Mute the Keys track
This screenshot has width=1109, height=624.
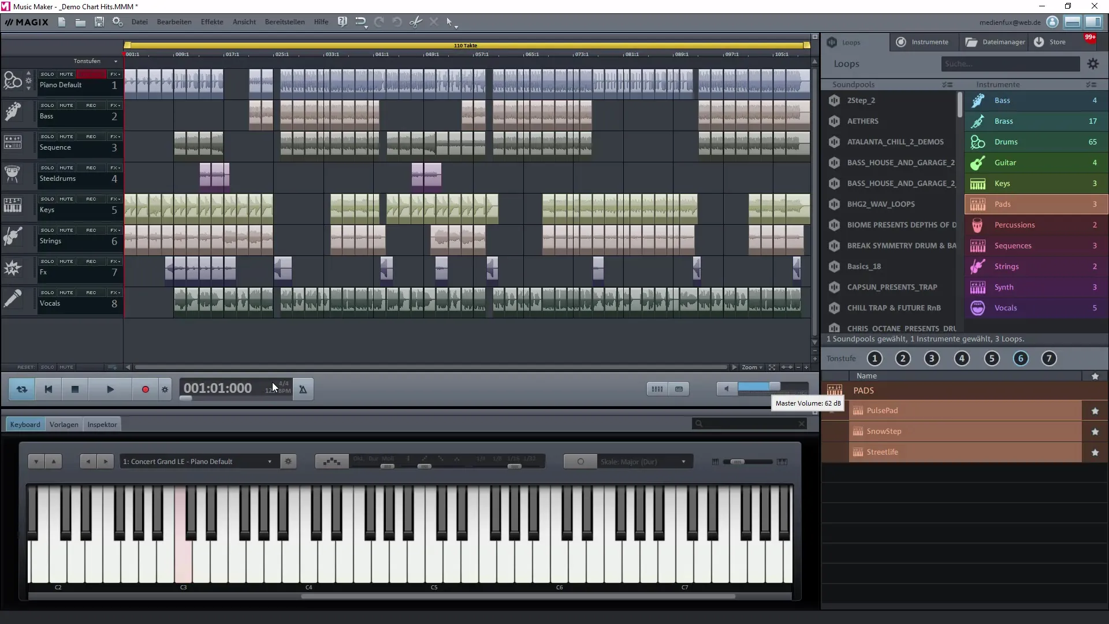point(66,199)
